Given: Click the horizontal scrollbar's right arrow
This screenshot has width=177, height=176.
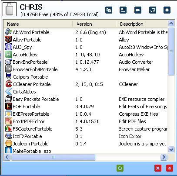Looking at the screenshot, I should pos(164,157).
